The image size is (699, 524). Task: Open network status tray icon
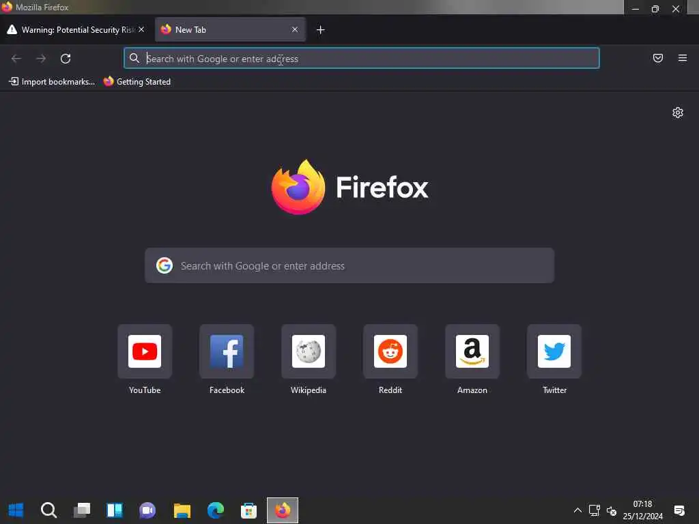595,510
